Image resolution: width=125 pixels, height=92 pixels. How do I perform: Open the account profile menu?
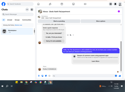120,4
